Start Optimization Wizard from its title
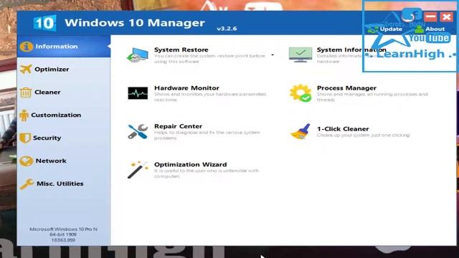 (191, 165)
